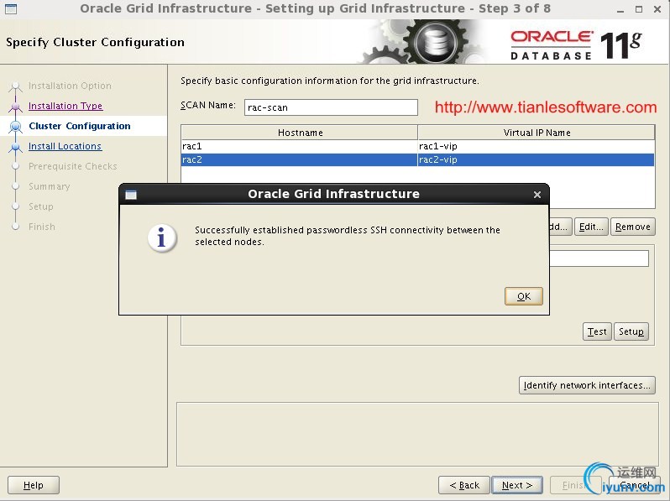
Task: Select the Finish step in the sidebar
Action: coord(42,227)
